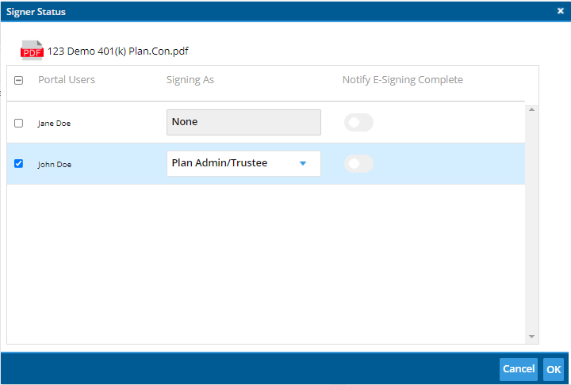Check the Jane Doe checkbox
571x385 pixels.
click(18, 123)
